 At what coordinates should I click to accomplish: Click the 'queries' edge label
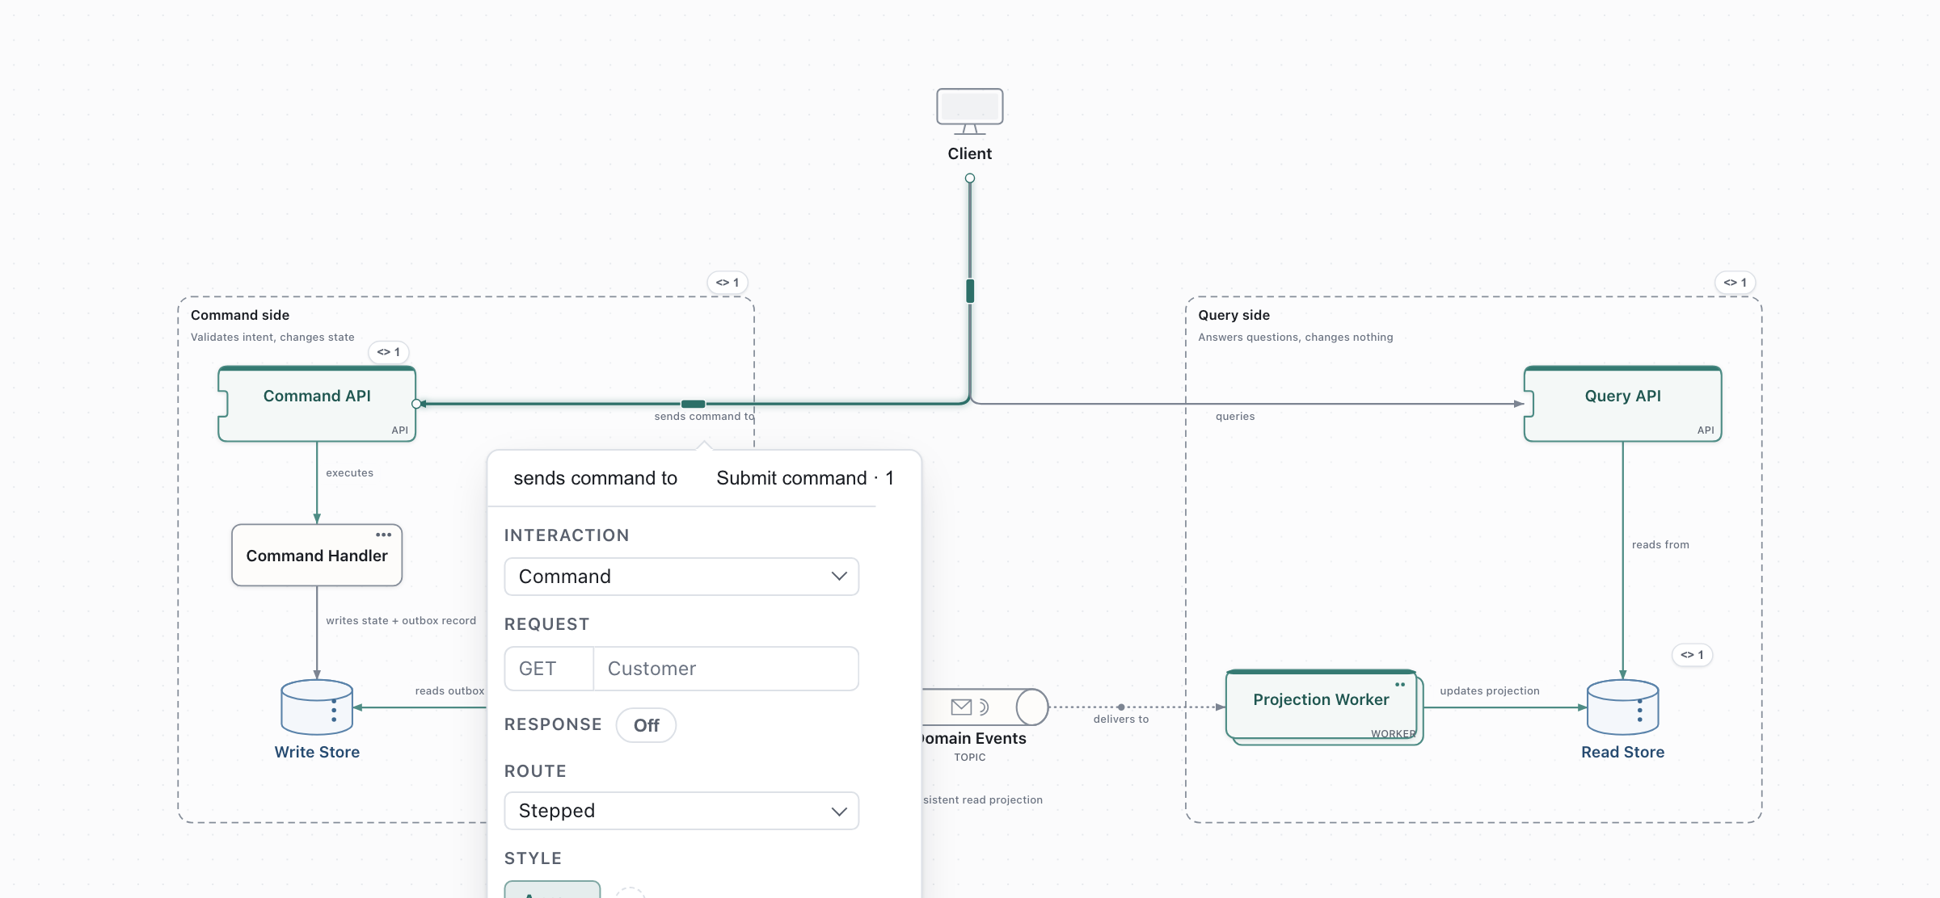1235,417
